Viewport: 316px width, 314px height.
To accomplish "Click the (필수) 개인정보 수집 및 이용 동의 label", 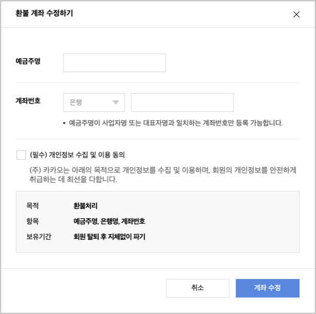I will pyautogui.click(x=77, y=155).
